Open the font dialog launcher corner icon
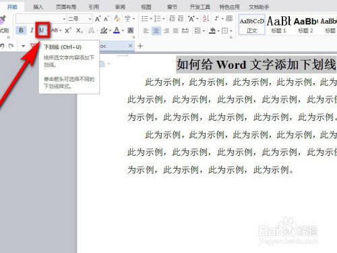 tap(133, 37)
